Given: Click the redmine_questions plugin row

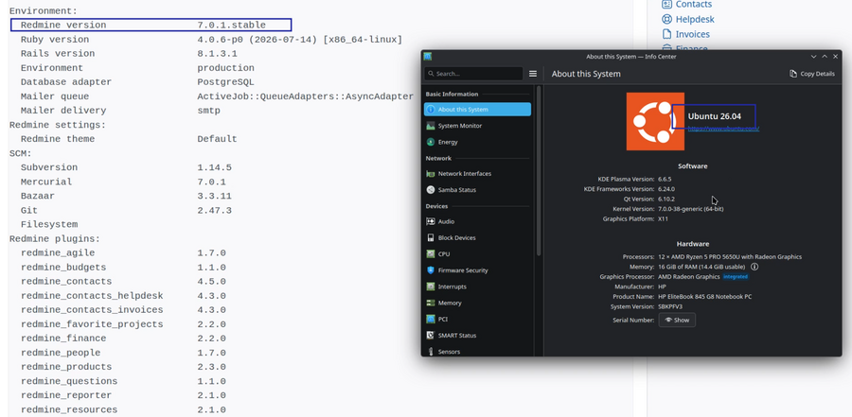Looking at the screenshot, I should pyautogui.click(x=123, y=381).
